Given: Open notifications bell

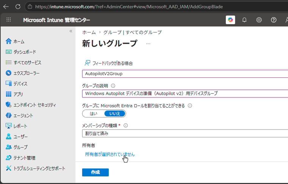Looking at the screenshot, I should pos(244,20).
